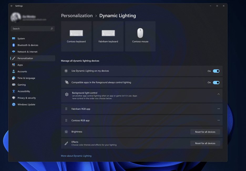Screen dimensions: 246x171
Task: Open more options for Fabrikam RGB app
Action: [x=218, y=109]
